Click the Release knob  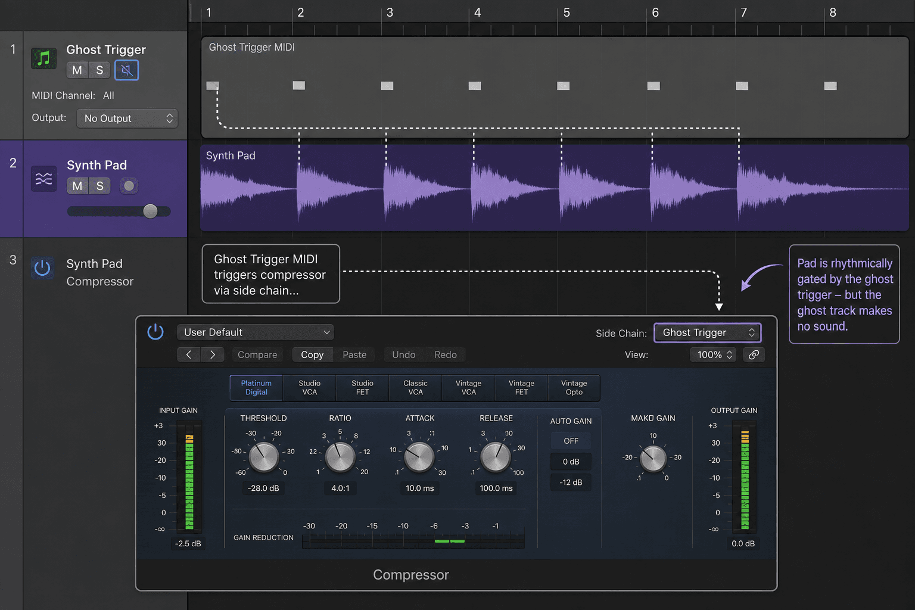[x=496, y=457]
